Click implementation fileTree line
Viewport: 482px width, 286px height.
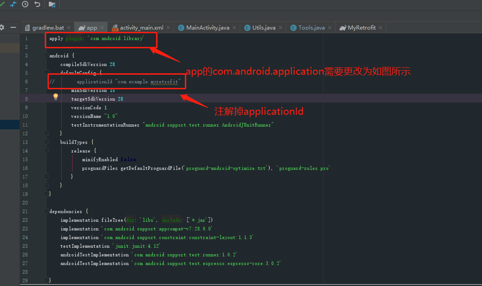pyautogui.click(x=136, y=220)
